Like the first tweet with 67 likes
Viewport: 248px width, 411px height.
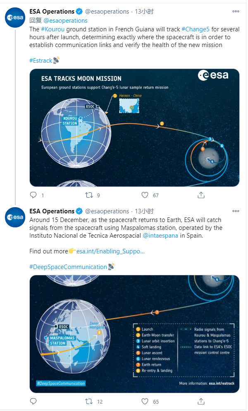tap(145, 195)
